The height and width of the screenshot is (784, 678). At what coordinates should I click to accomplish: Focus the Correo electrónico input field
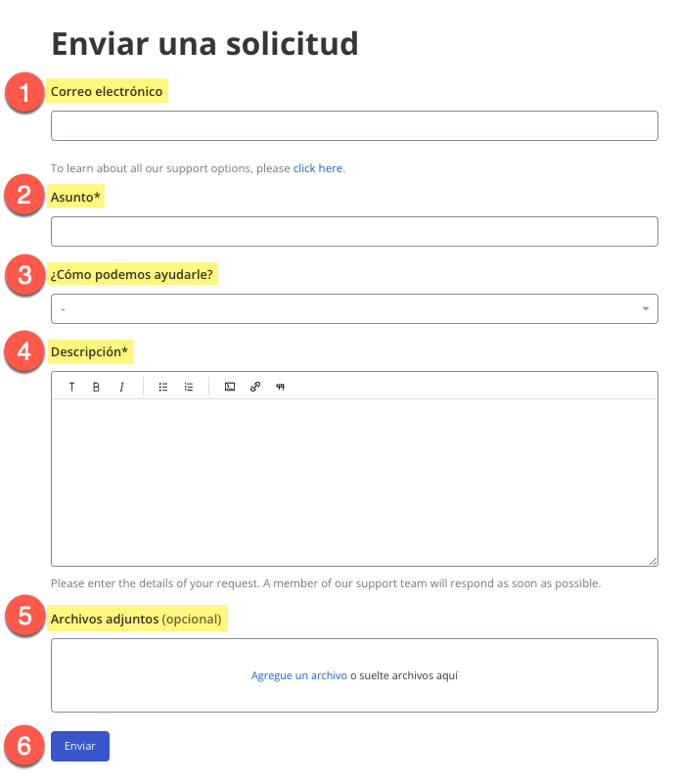click(x=353, y=126)
